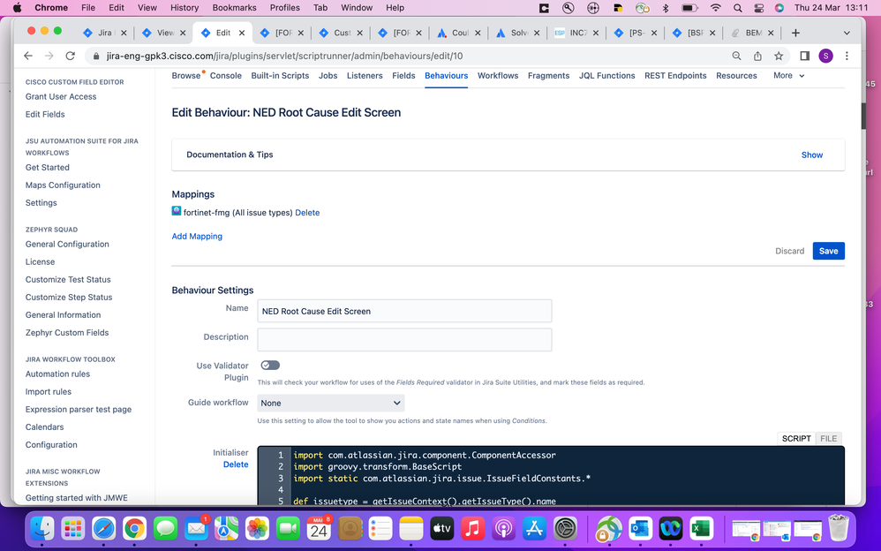Open Launchpad from the Dock
The height and width of the screenshot is (551, 881).
[x=73, y=529]
